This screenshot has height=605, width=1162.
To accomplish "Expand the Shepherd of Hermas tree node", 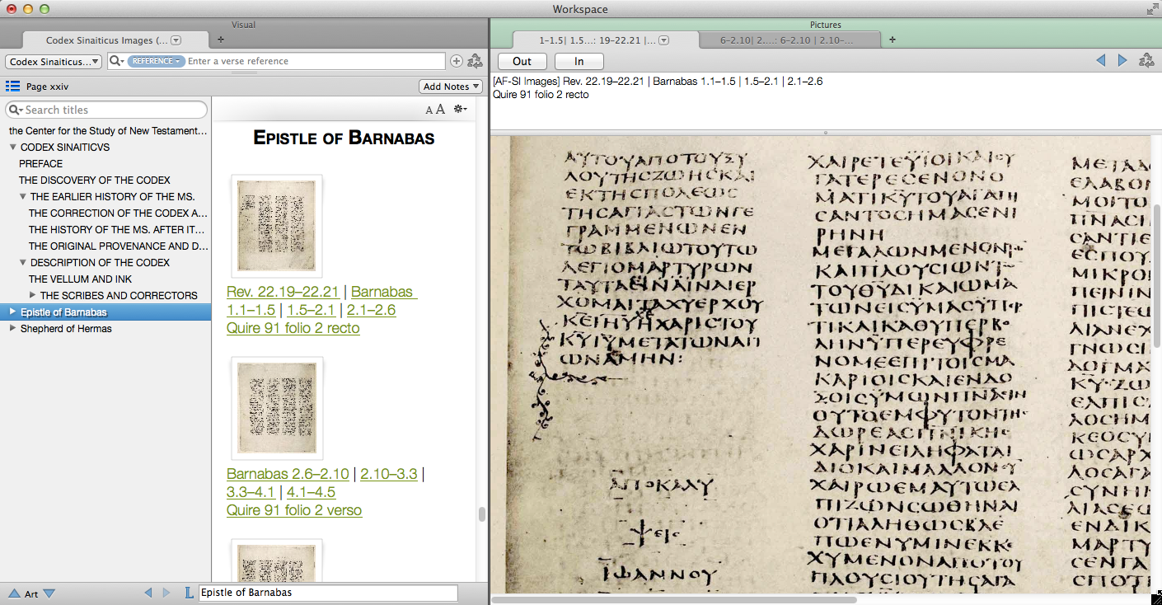I will [x=13, y=328].
